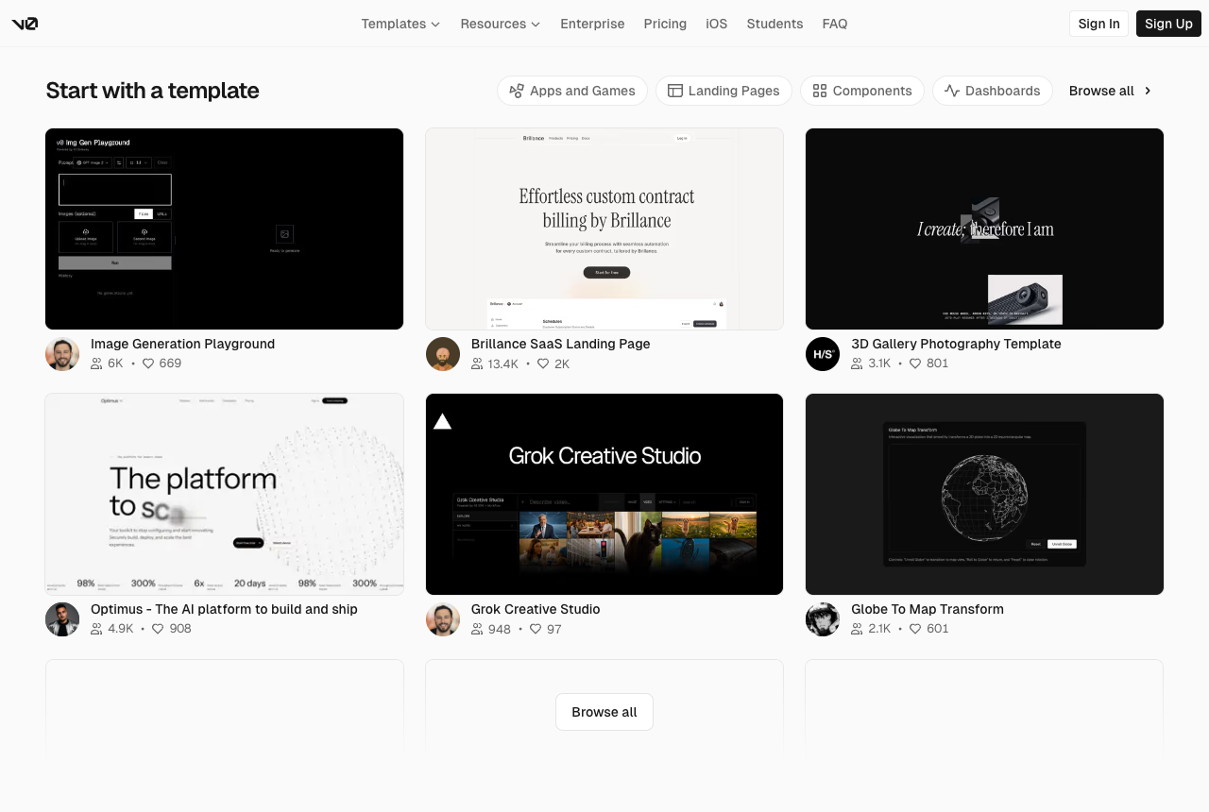Open the Brillance SaaS landing page thumbnail
The height and width of the screenshot is (812, 1209).
point(604,228)
